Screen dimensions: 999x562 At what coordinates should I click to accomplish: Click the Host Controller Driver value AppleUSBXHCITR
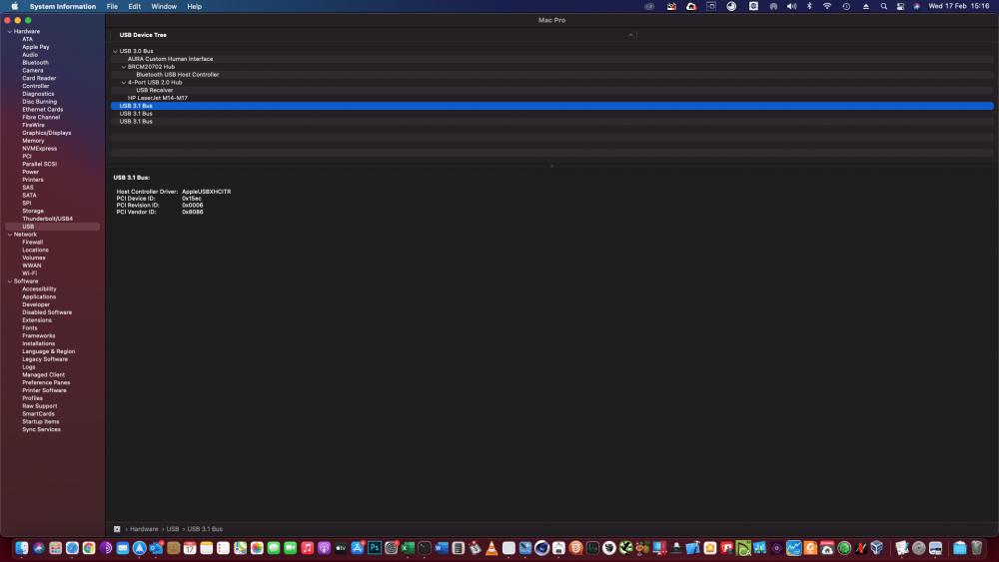click(x=207, y=192)
